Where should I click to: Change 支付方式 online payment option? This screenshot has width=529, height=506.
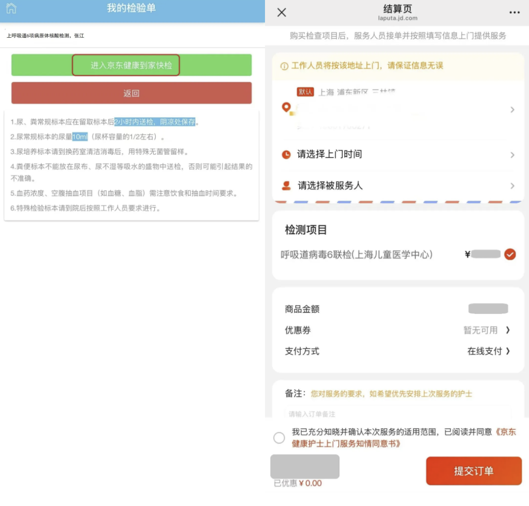[x=488, y=351]
